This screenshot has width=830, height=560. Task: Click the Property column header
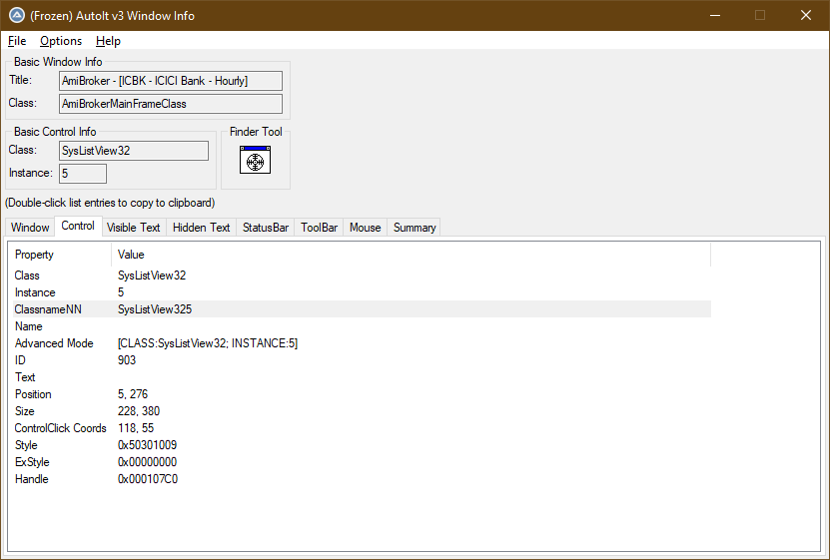point(61,255)
